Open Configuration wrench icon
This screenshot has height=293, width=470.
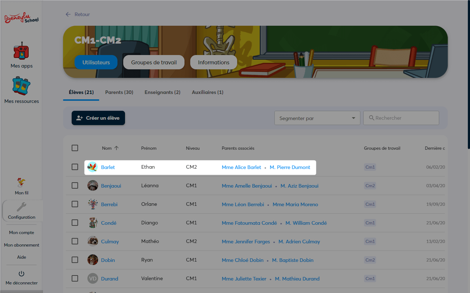point(21,207)
